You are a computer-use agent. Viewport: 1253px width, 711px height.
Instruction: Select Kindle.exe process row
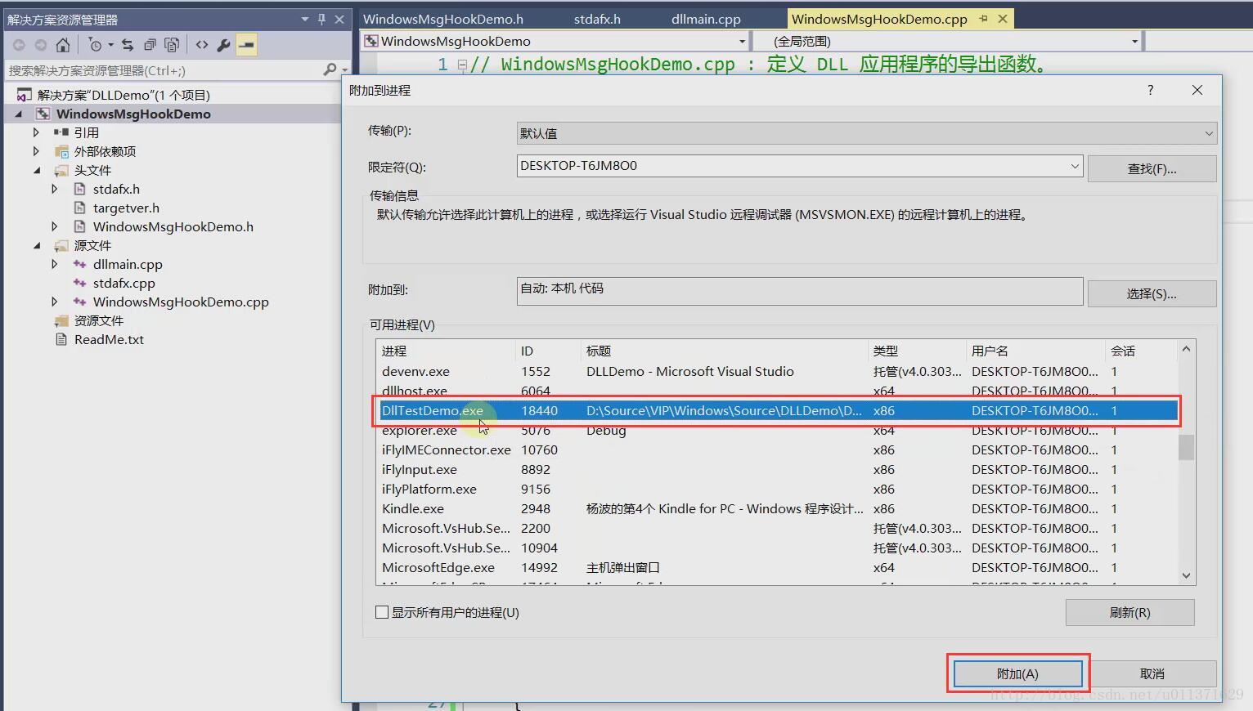coord(777,508)
